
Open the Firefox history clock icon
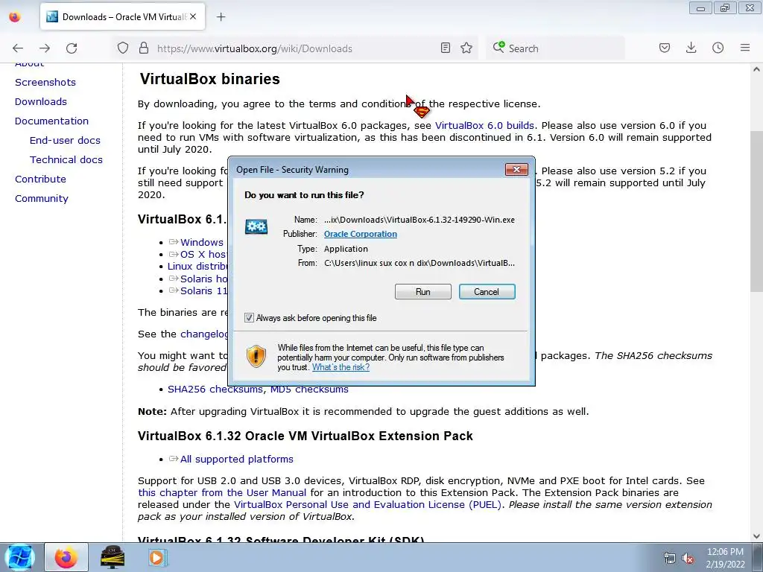point(718,48)
